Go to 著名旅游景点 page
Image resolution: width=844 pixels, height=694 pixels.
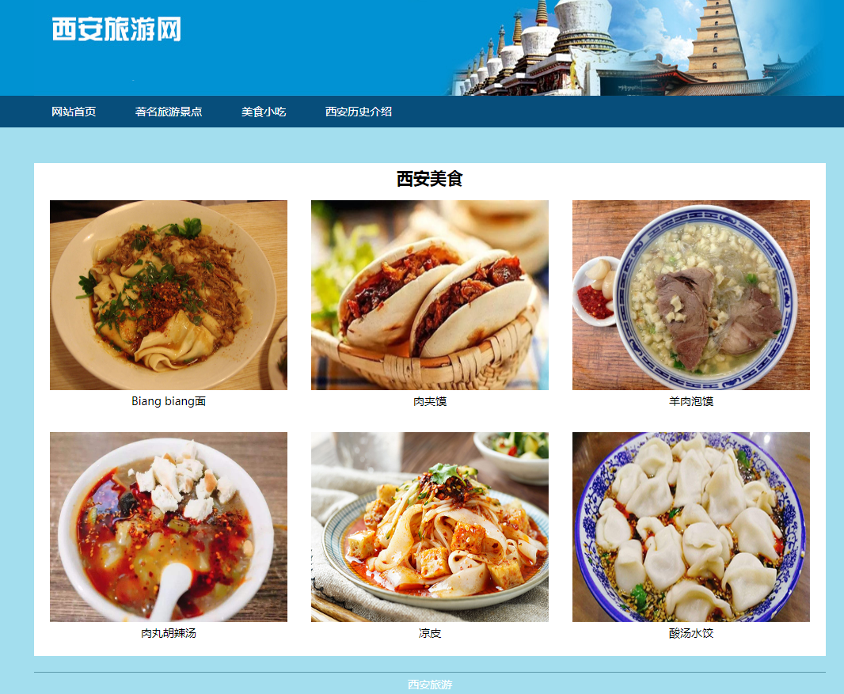169,112
